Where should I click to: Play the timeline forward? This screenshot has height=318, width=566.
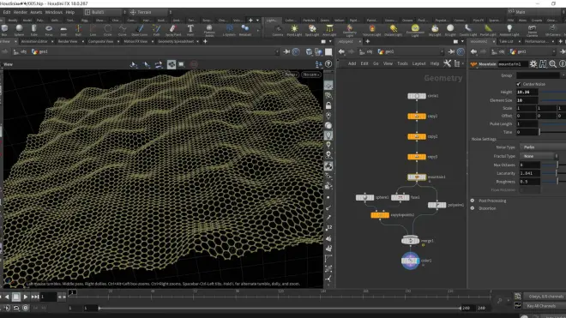pos(25,297)
